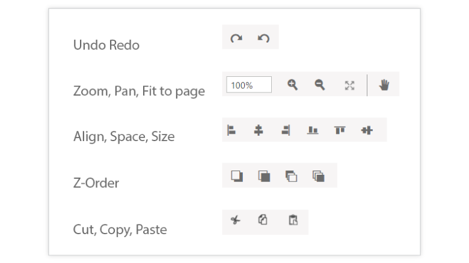This screenshot has width=469, height=263.
Task: Enable the Pan hand tool
Action: [384, 85]
